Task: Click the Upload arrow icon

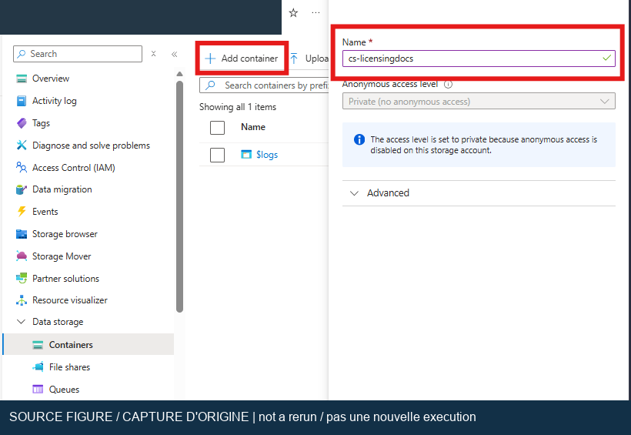Action: pyautogui.click(x=294, y=59)
